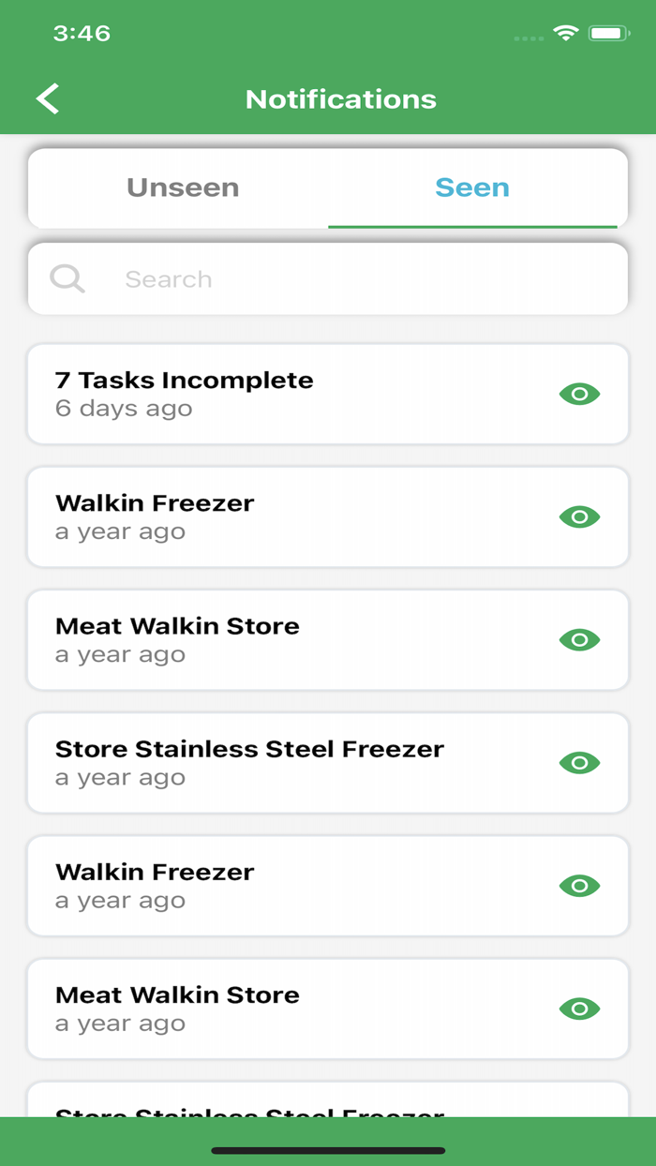Click the eye icon on the last Meat Walkin Store
The image size is (656, 1166).
[579, 1009]
